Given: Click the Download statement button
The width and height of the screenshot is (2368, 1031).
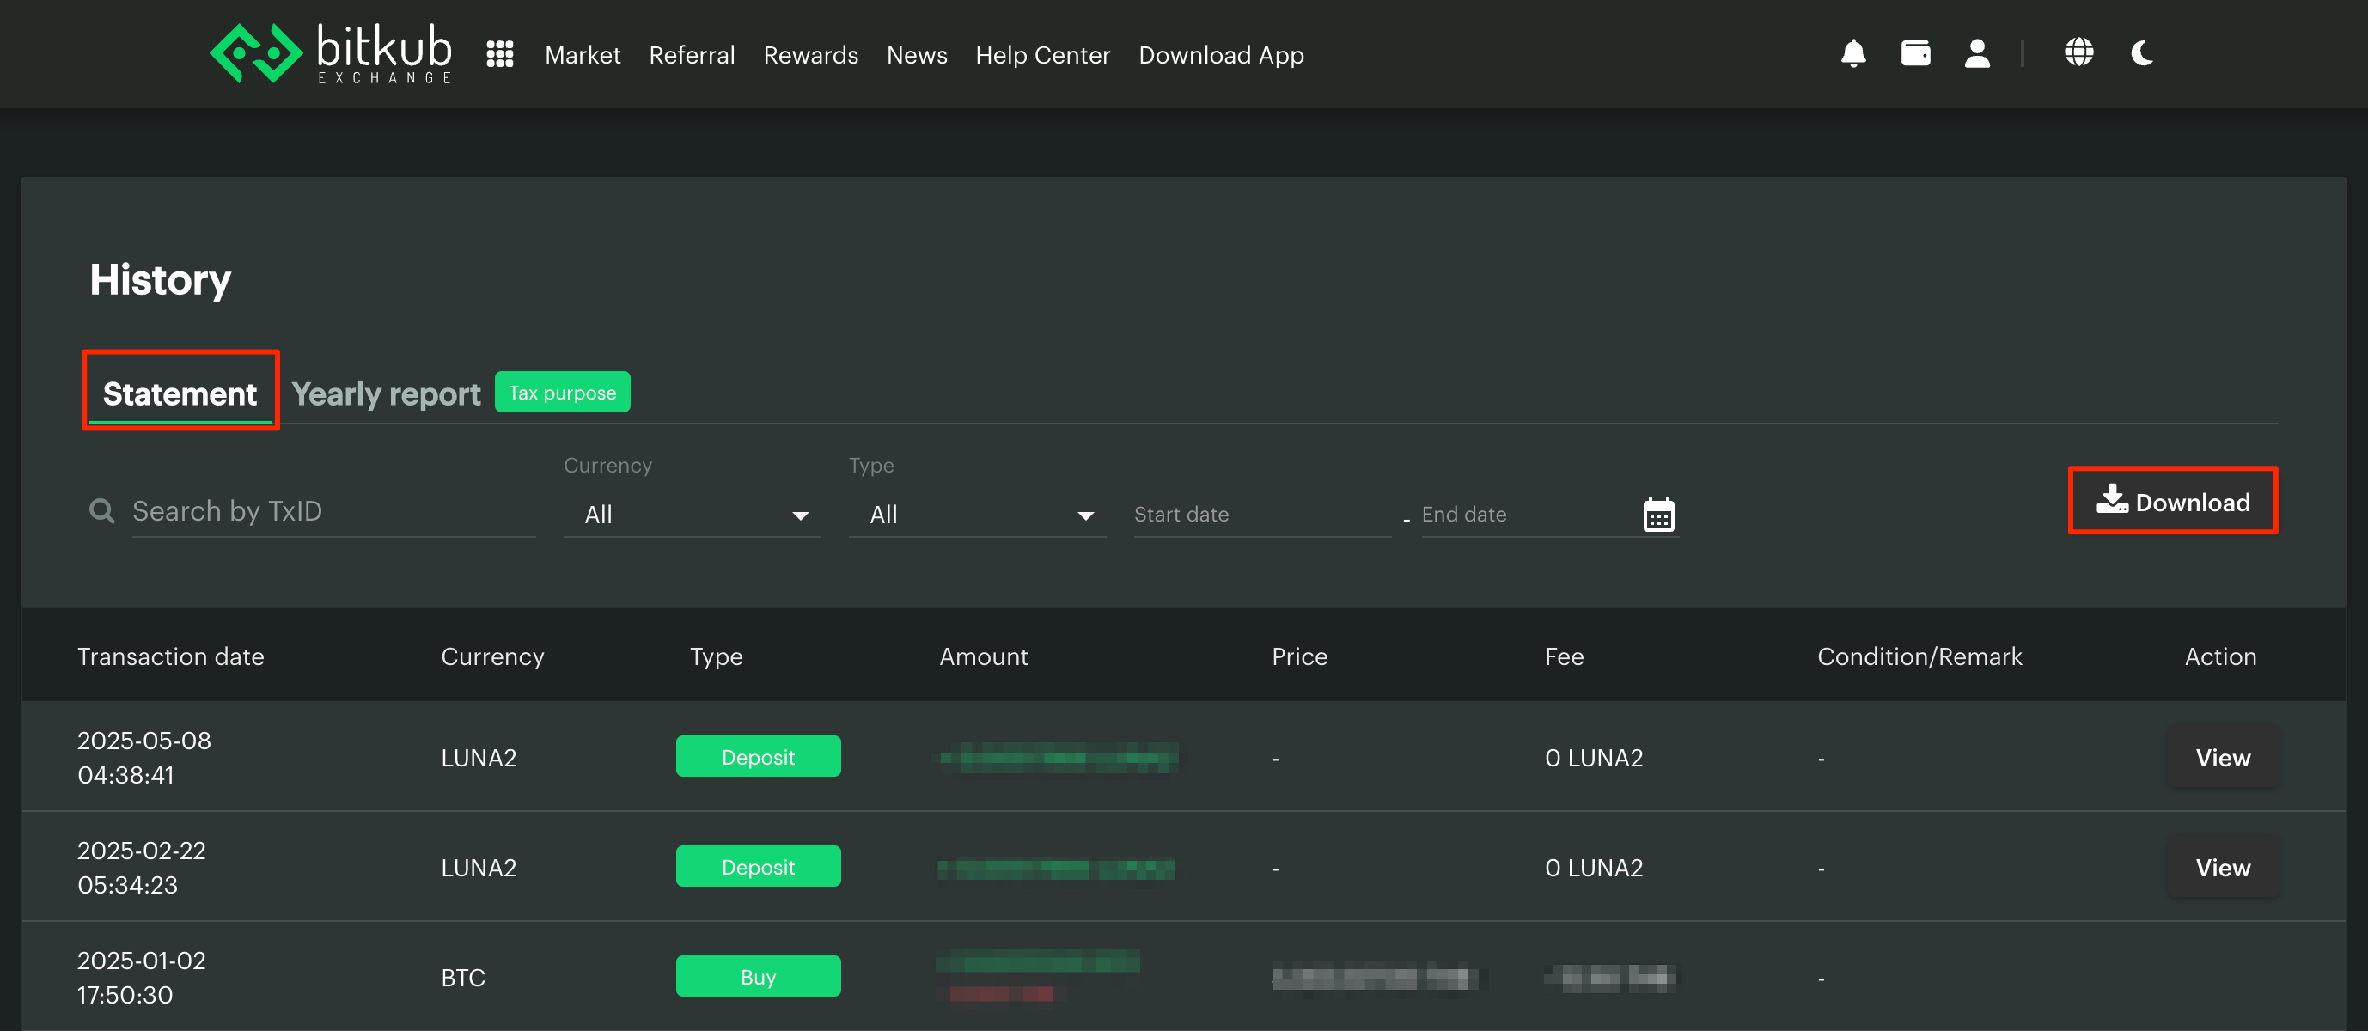Looking at the screenshot, I should click(x=2172, y=502).
